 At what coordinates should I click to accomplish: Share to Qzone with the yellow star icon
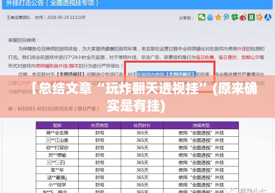point(218,17)
